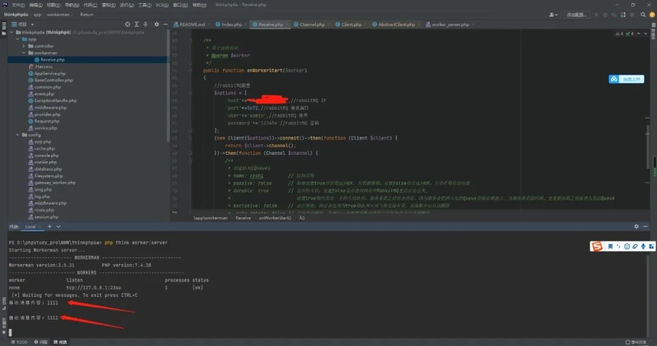Image resolution: width=657 pixels, height=346 pixels.
Task: Switch to AbstractClient.php editor tab
Action: click(394, 24)
